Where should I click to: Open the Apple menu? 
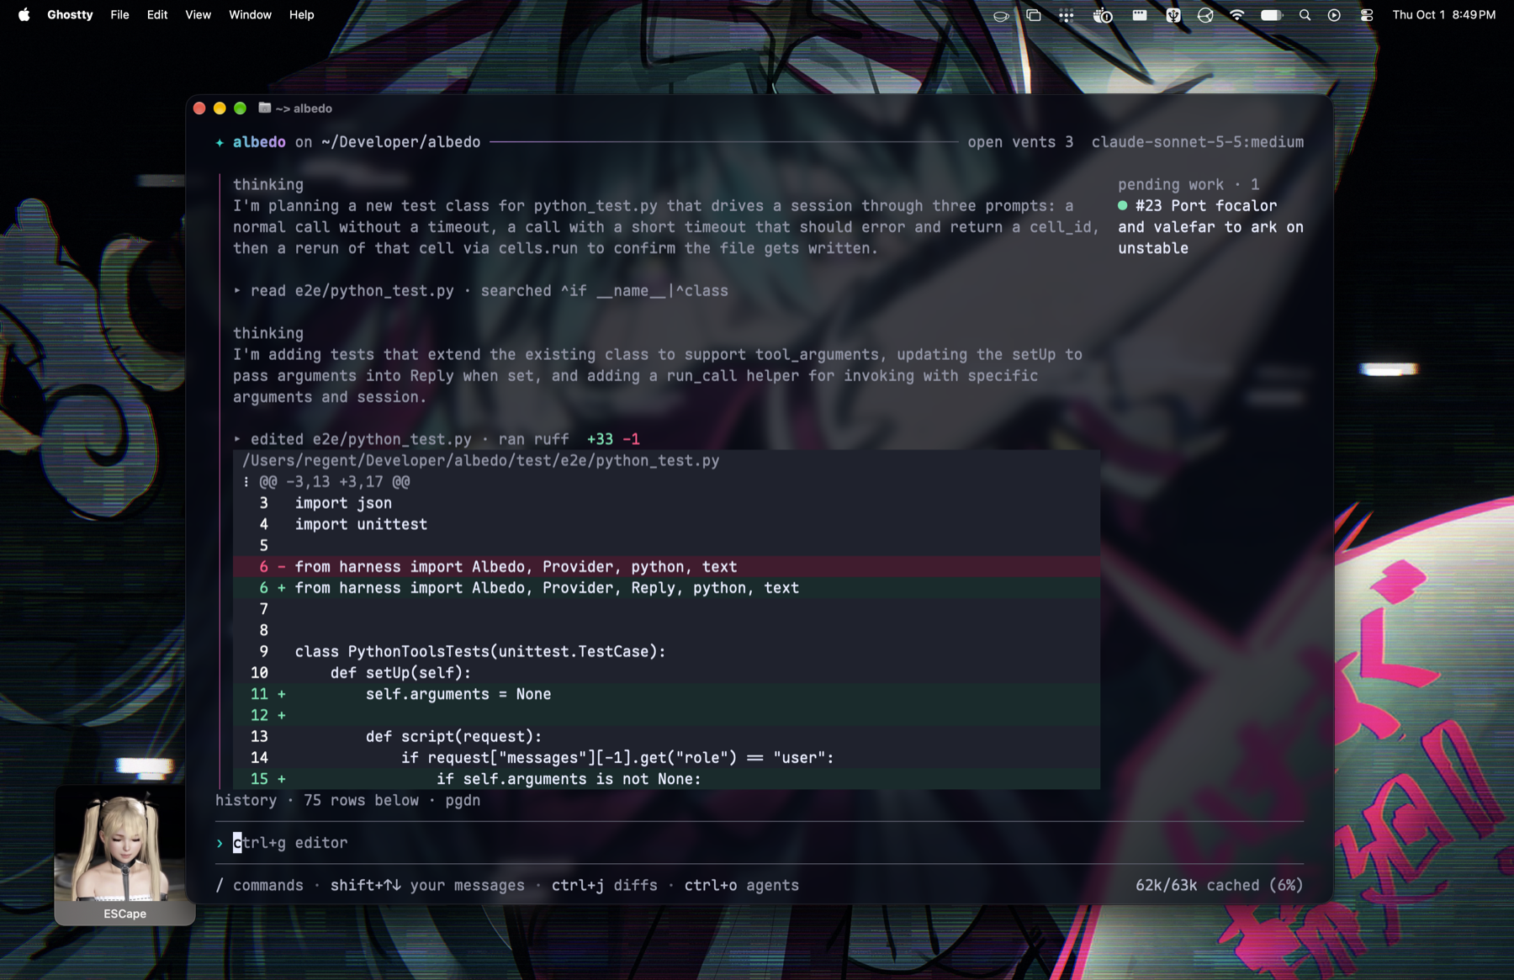[24, 14]
